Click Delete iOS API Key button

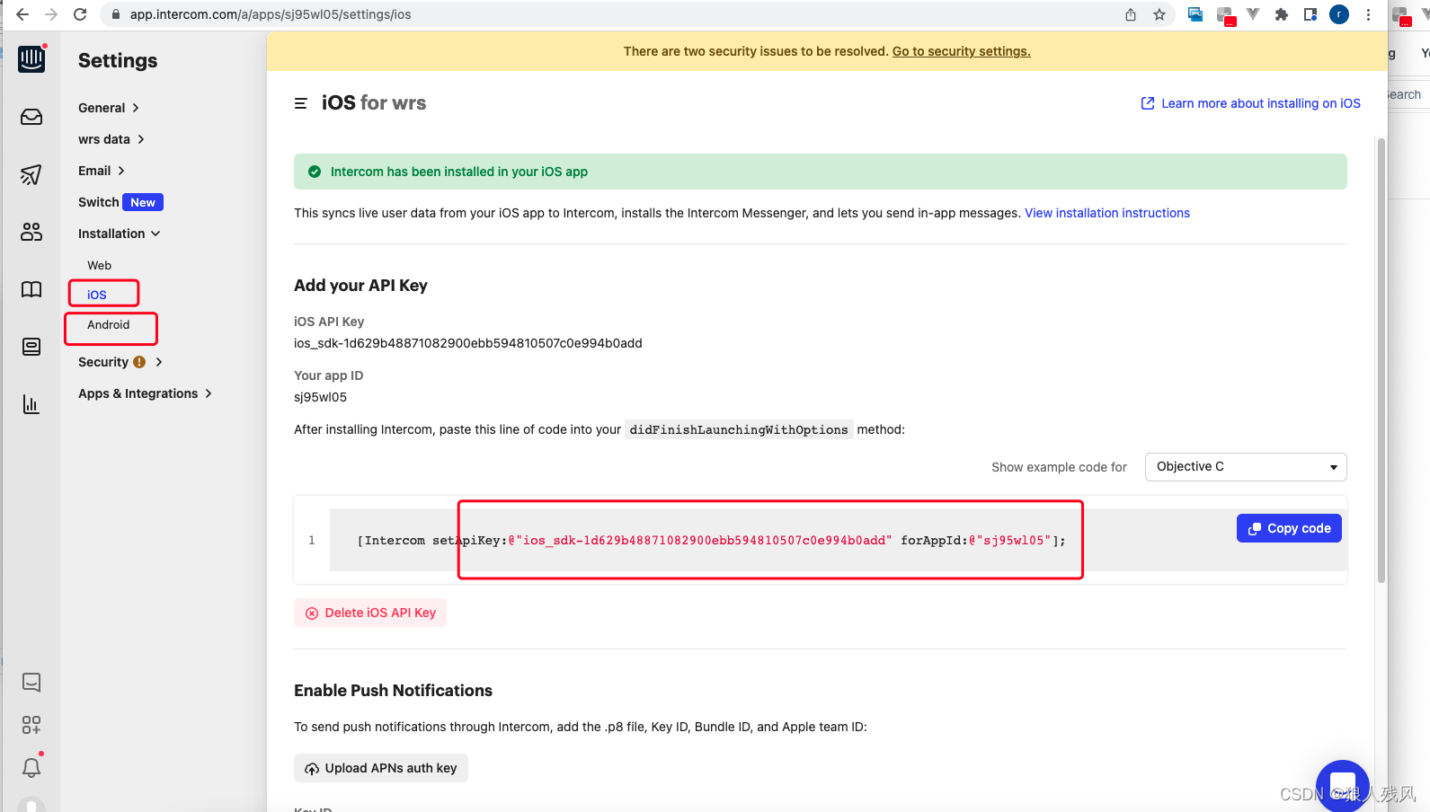click(x=370, y=613)
